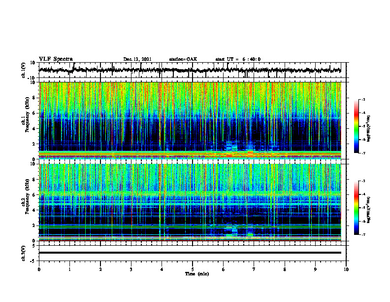Viewport: 390px width, 302px height.
Task: Click time axis tick label '5'
Action: coord(193,269)
